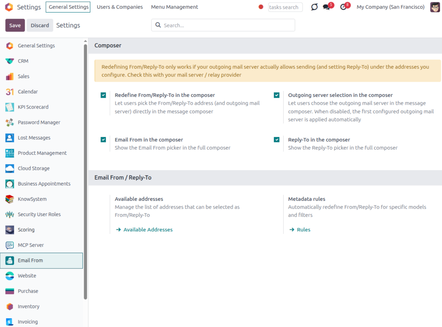Select the MCP Server icon

coord(10,245)
